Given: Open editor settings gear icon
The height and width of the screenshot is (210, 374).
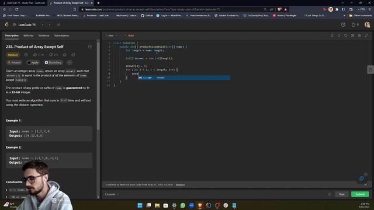Looking at the screenshot, I should coord(359,36).
